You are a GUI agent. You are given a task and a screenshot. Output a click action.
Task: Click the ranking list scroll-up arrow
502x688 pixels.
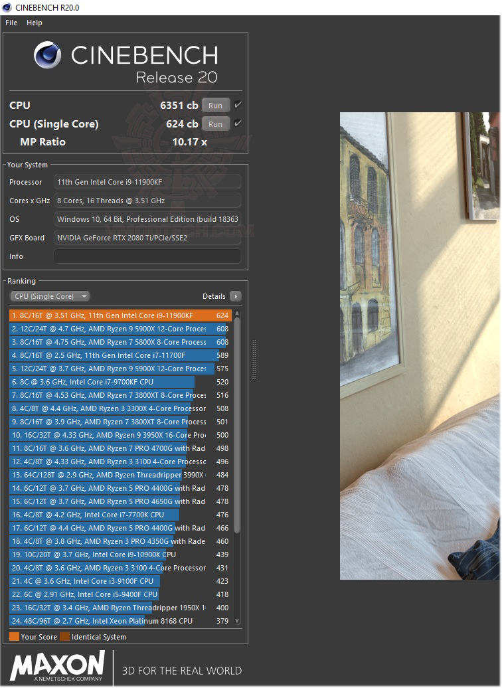(237, 313)
